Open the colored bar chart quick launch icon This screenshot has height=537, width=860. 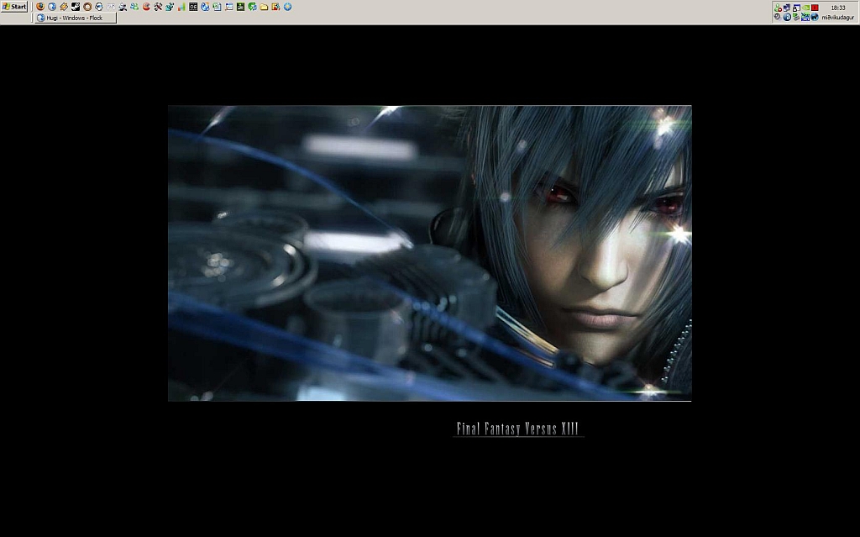[181, 7]
